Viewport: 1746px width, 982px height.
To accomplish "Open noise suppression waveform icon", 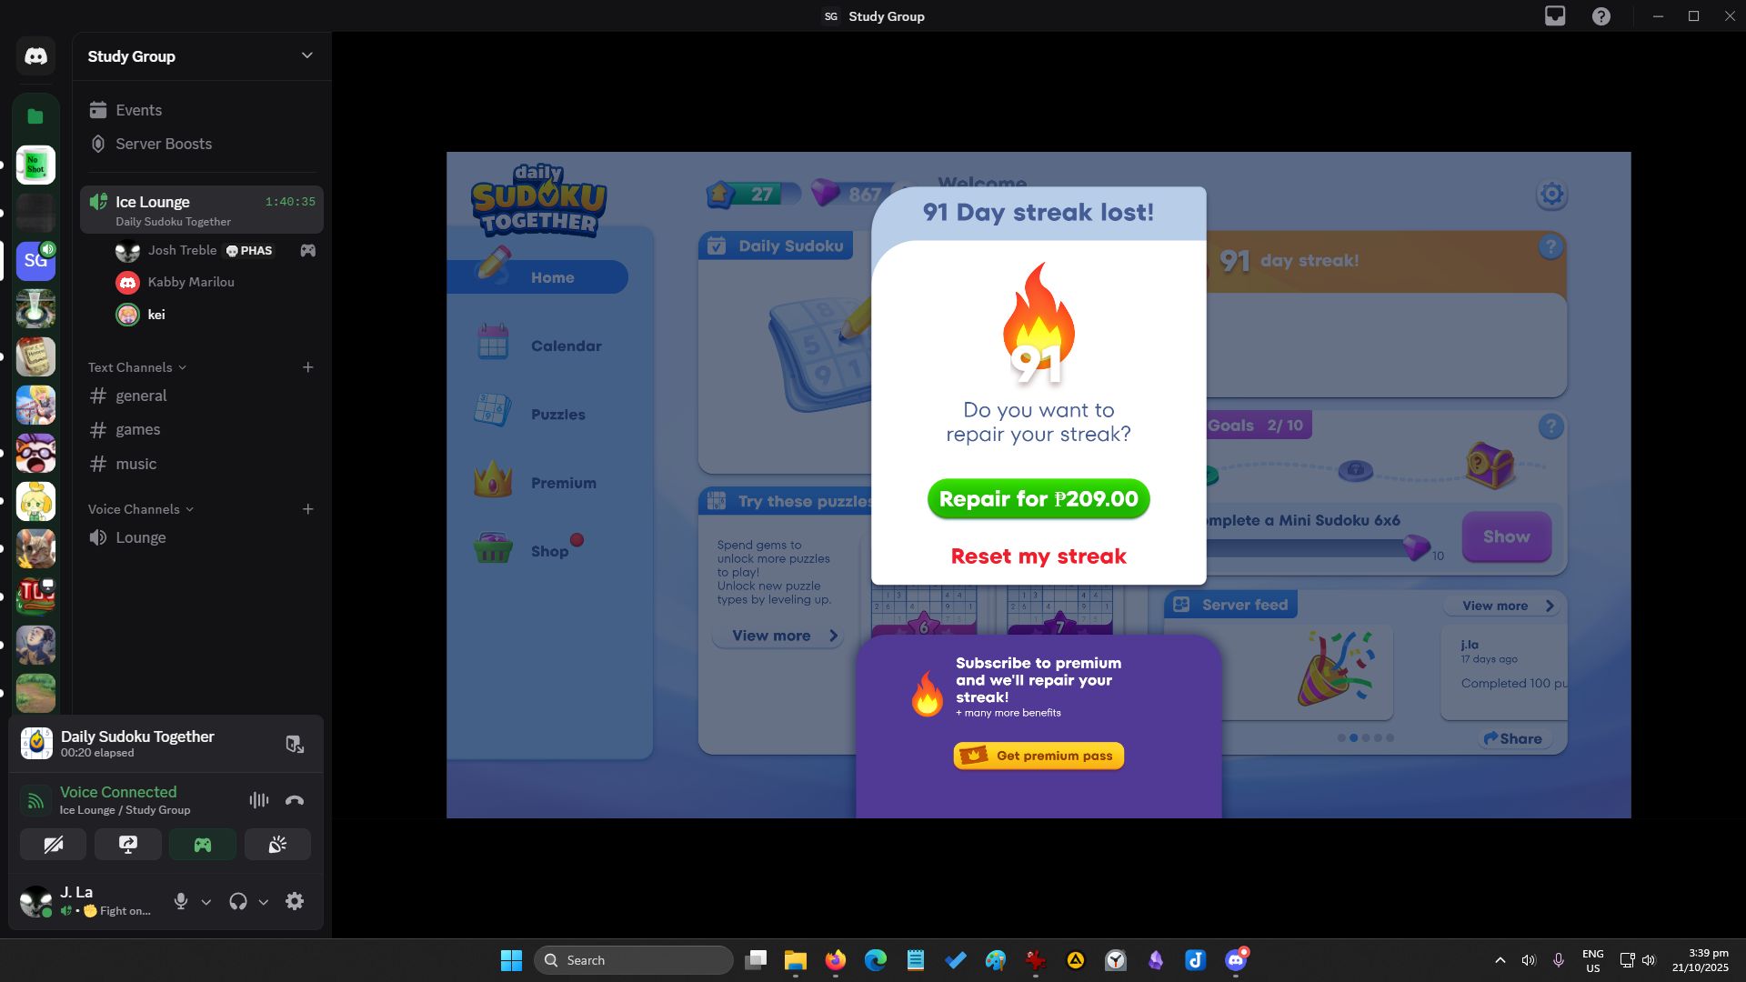I will 258,800.
